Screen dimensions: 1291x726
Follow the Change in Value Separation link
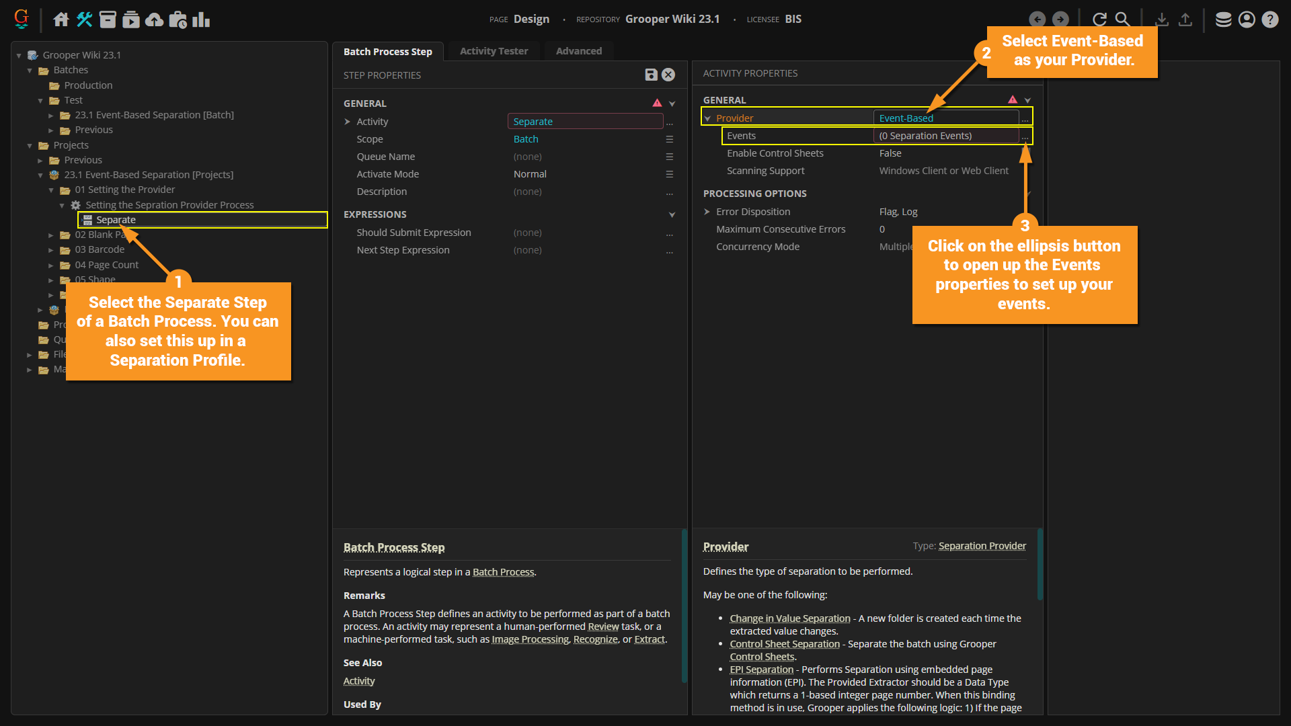point(790,618)
